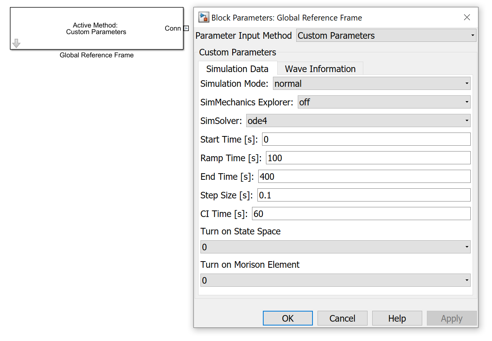Expand the Simulation Mode dropdown
Screen dimensions: 492x341
click(371, 84)
